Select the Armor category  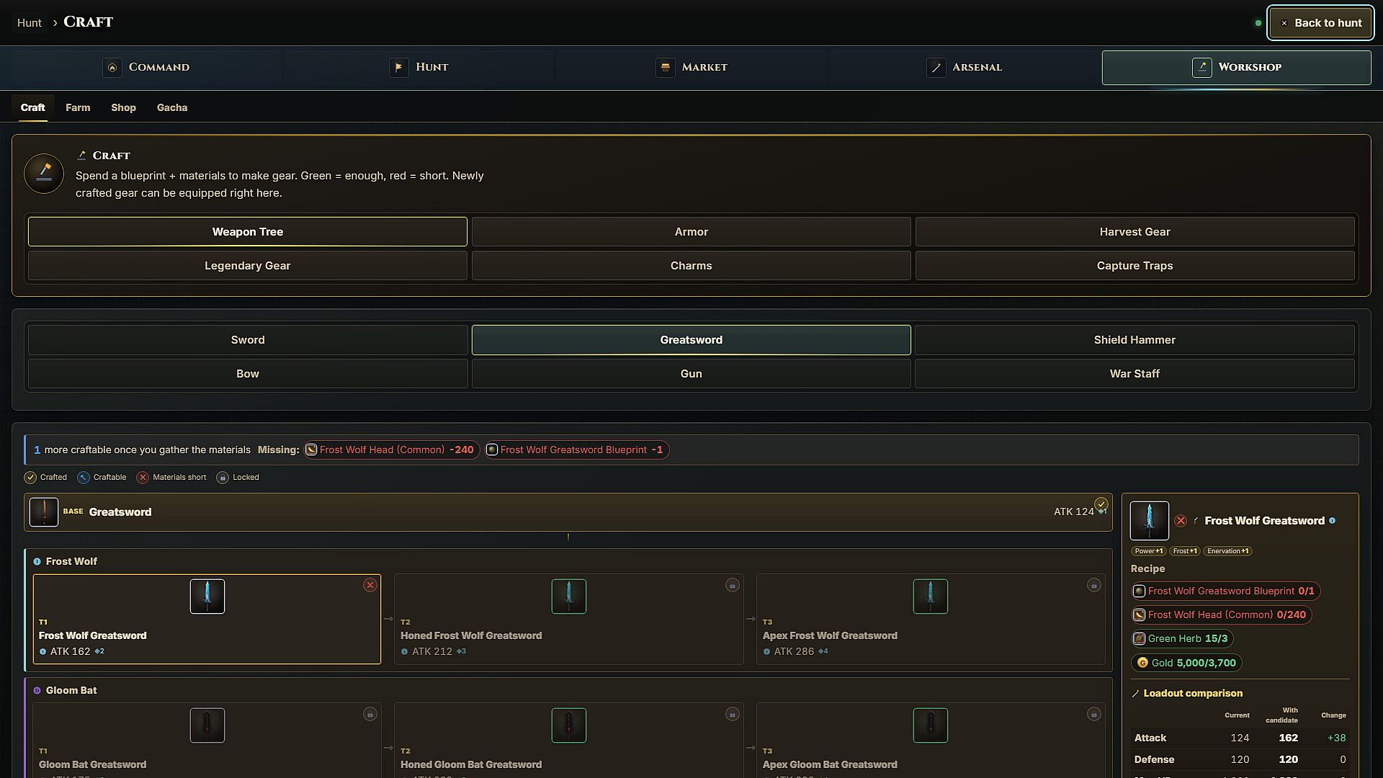[x=691, y=232]
